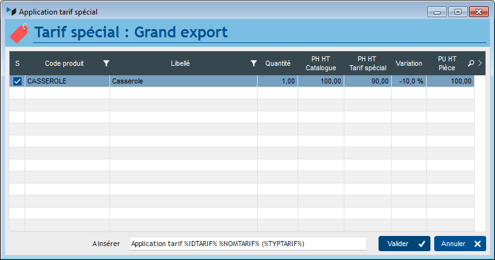Confirm with the Valider button
495x260 pixels.
point(404,244)
